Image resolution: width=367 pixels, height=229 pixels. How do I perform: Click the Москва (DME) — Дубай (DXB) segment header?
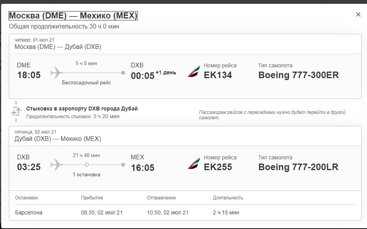tap(58, 47)
